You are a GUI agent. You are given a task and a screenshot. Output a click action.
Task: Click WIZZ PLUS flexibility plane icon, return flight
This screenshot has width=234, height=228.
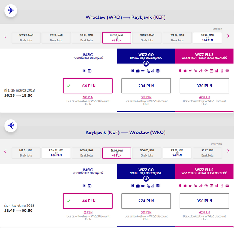pos(206,186)
